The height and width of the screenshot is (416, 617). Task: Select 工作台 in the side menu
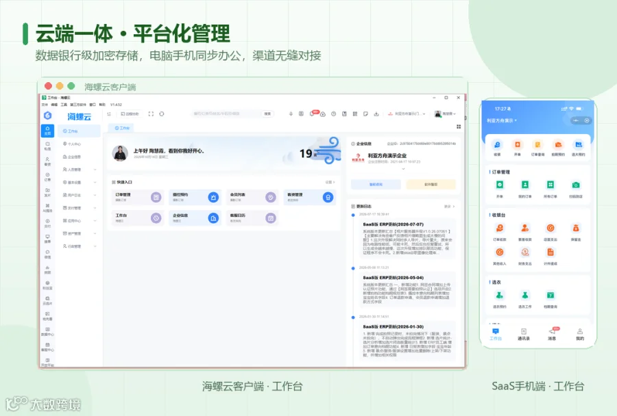point(79,131)
